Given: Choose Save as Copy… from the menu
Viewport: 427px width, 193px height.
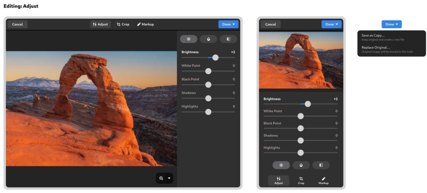Looking at the screenshot, I should click(391, 37).
